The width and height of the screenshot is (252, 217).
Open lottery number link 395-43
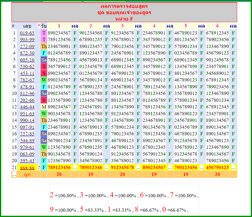[27, 161]
